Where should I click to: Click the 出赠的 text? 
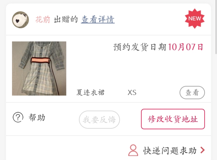(66, 20)
